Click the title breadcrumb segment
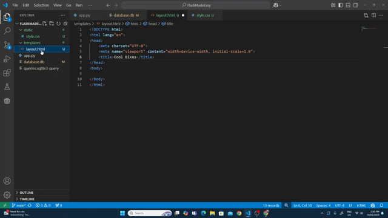This screenshot has width=388, height=218. [167, 24]
